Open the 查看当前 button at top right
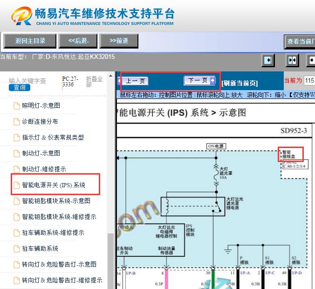315x289 pixels. [x=300, y=42]
